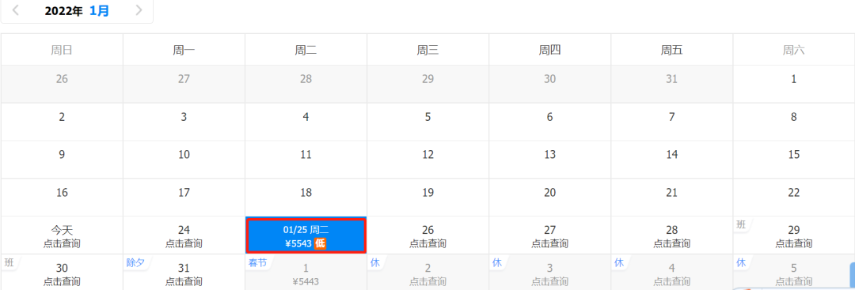Click the 除夕 tag on the 31st
The image size is (855, 290).
pos(135,263)
